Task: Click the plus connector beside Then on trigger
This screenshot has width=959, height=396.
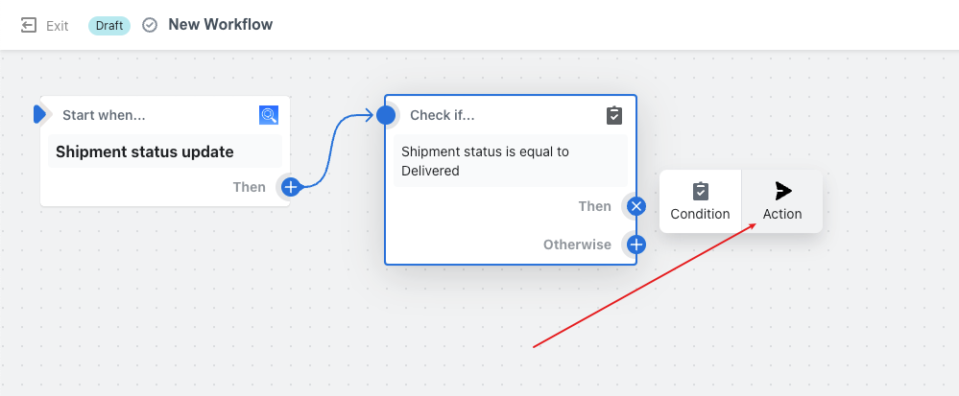Action: pos(291,186)
